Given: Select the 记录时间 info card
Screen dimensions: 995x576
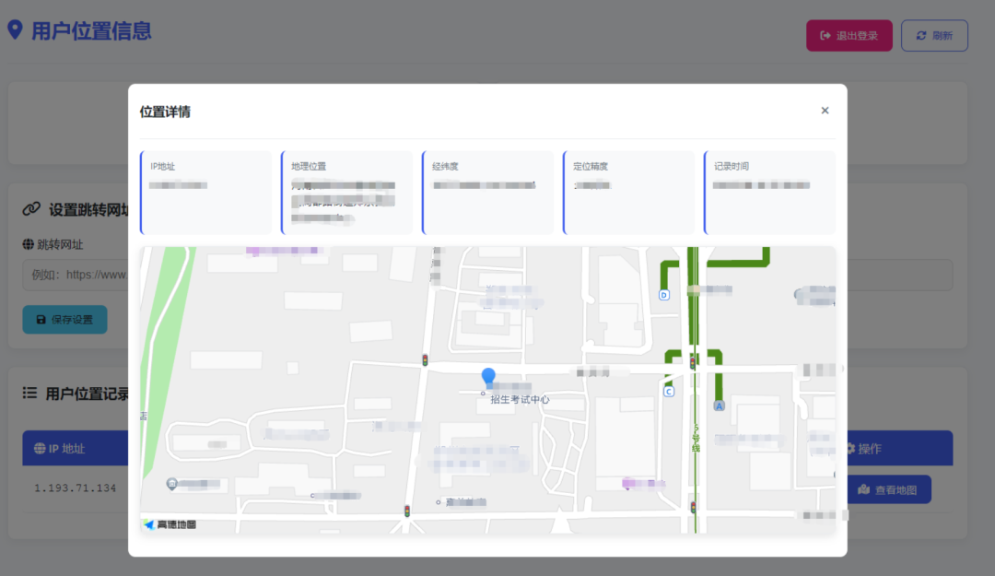Looking at the screenshot, I should click(769, 193).
